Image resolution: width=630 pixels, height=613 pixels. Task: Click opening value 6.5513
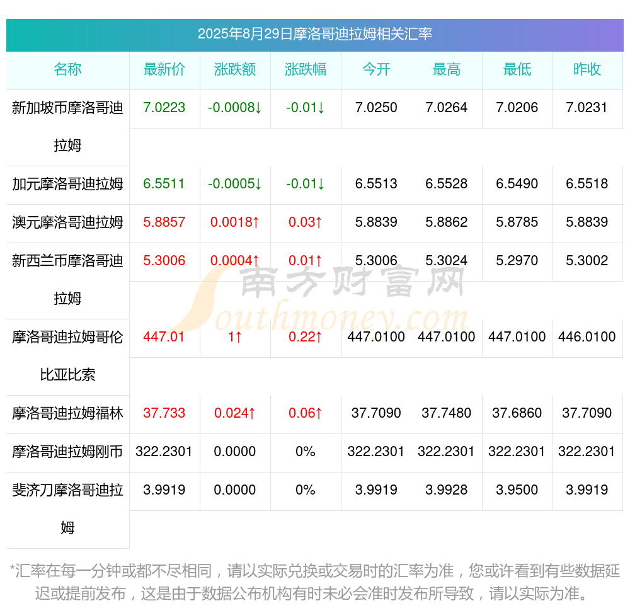click(376, 184)
